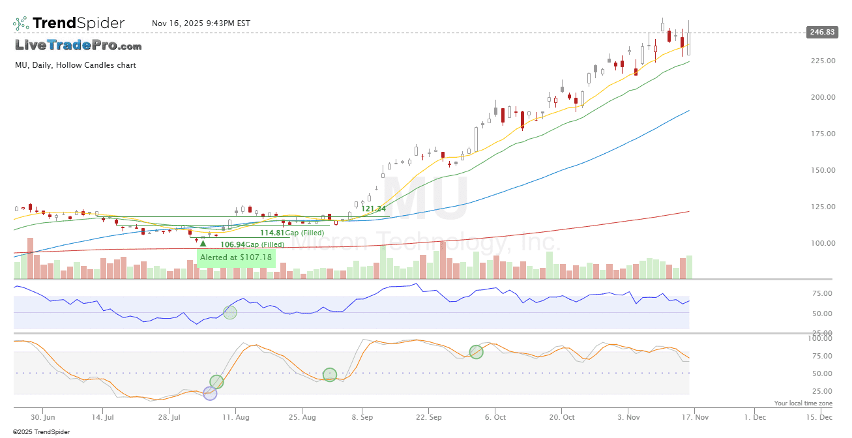Select the 'Alerted at $107.18' label
The image size is (852, 438).
click(x=236, y=257)
